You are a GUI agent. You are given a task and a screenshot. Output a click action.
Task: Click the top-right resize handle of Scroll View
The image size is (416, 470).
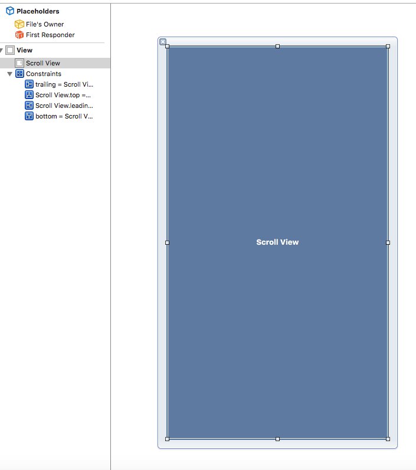(388, 47)
